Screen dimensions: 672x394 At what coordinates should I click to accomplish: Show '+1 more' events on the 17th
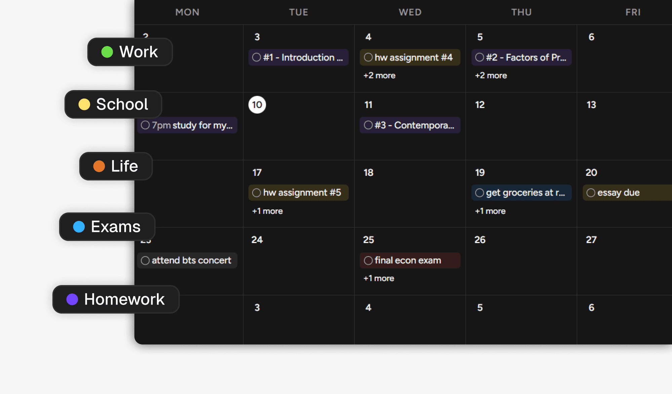coord(267,211)
